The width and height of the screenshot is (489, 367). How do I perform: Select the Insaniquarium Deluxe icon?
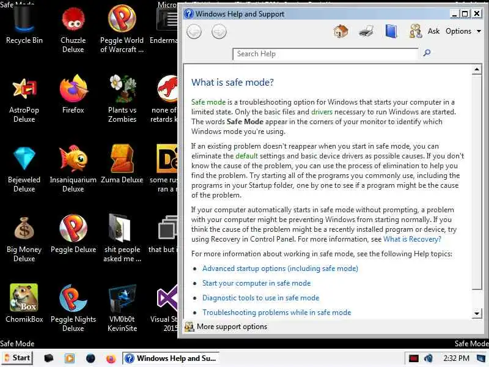point(73,169)
